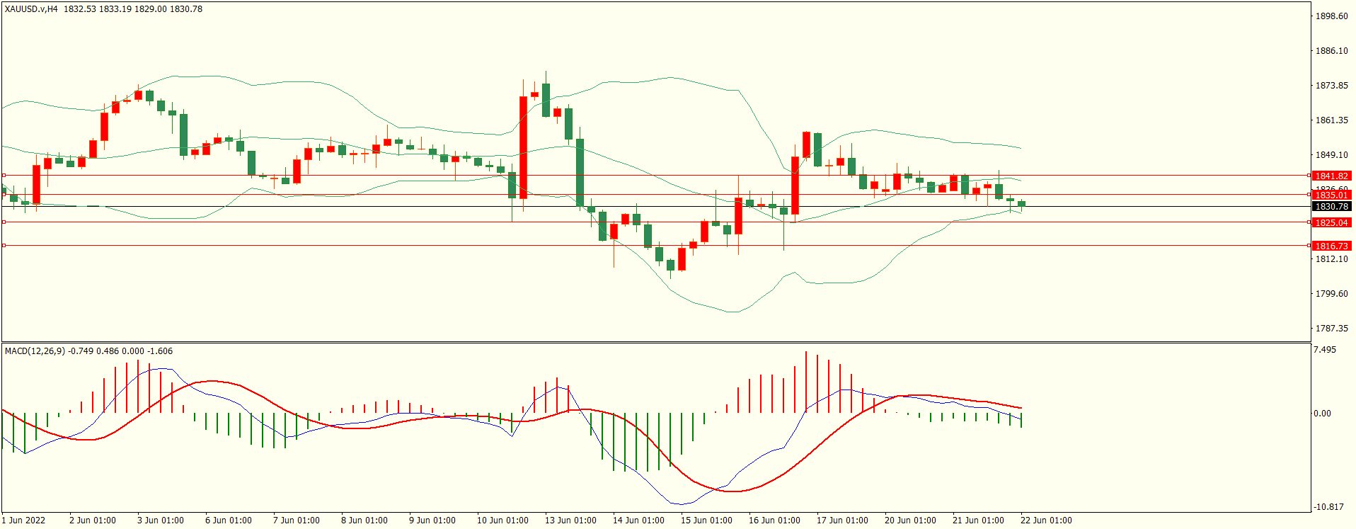
Task: Click the 1816.73 red price label
Action: [1331, 246]
